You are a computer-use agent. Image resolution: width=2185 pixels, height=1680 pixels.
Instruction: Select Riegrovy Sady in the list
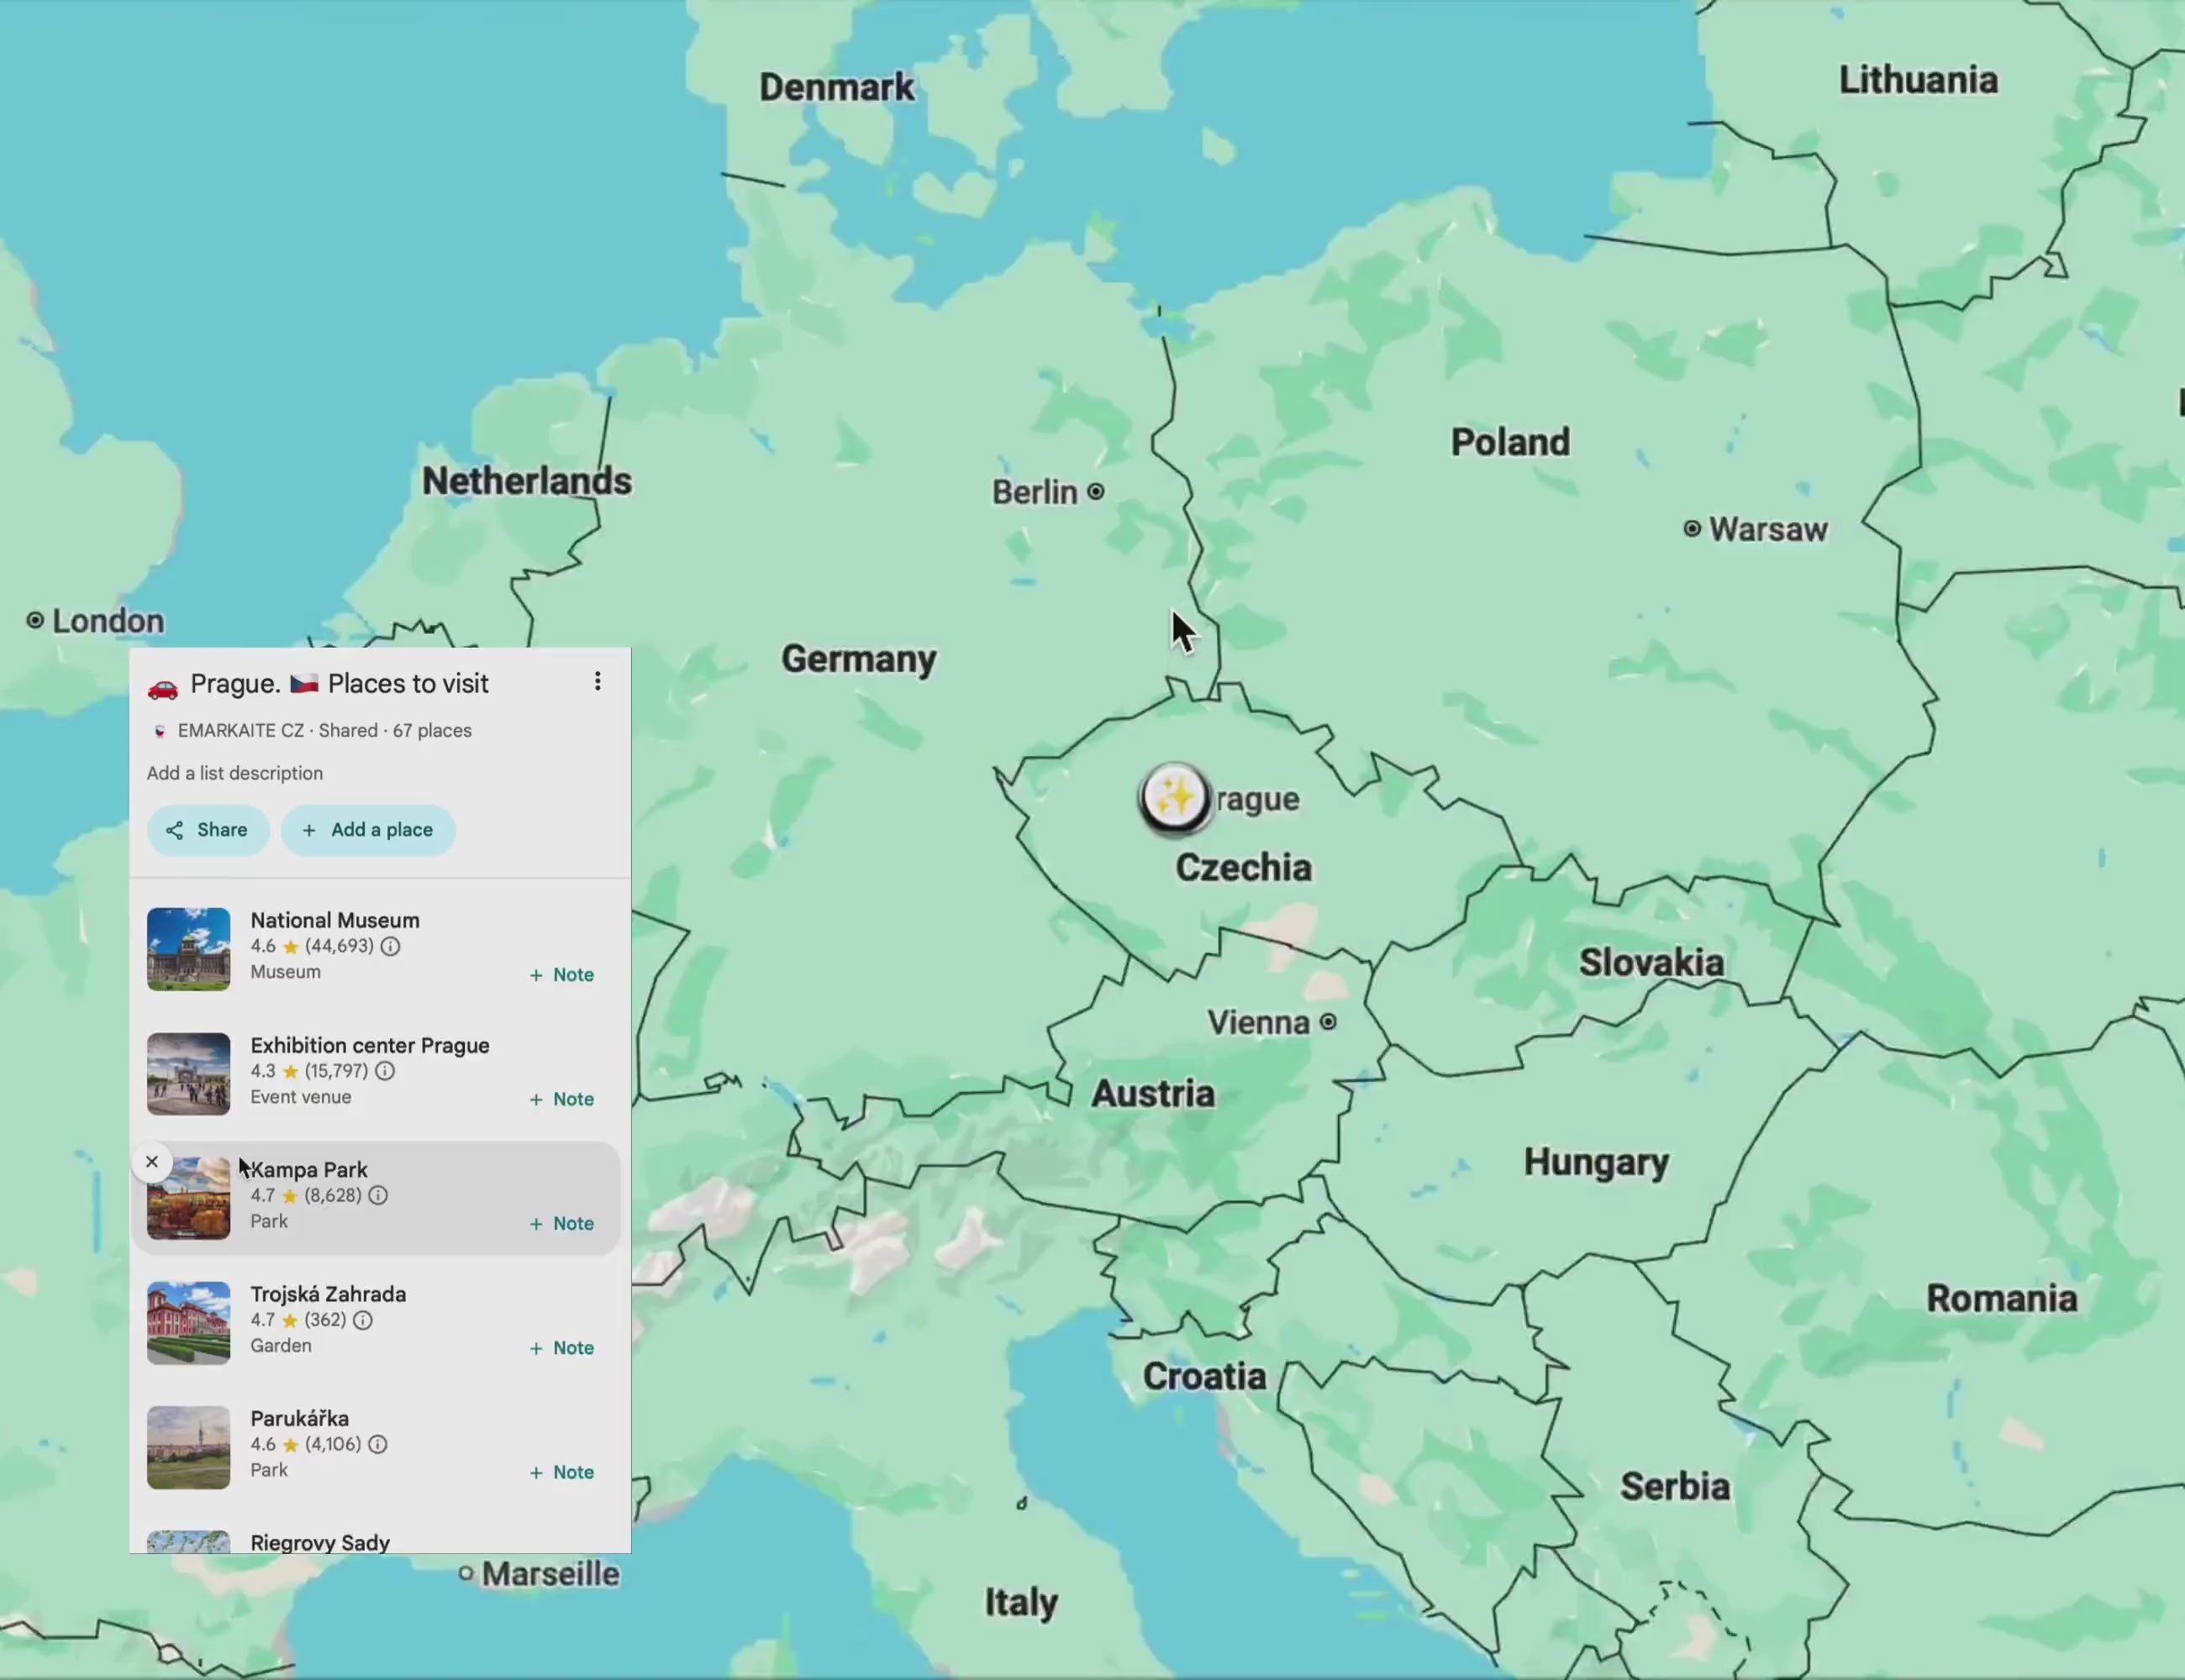pos(319,1542)
